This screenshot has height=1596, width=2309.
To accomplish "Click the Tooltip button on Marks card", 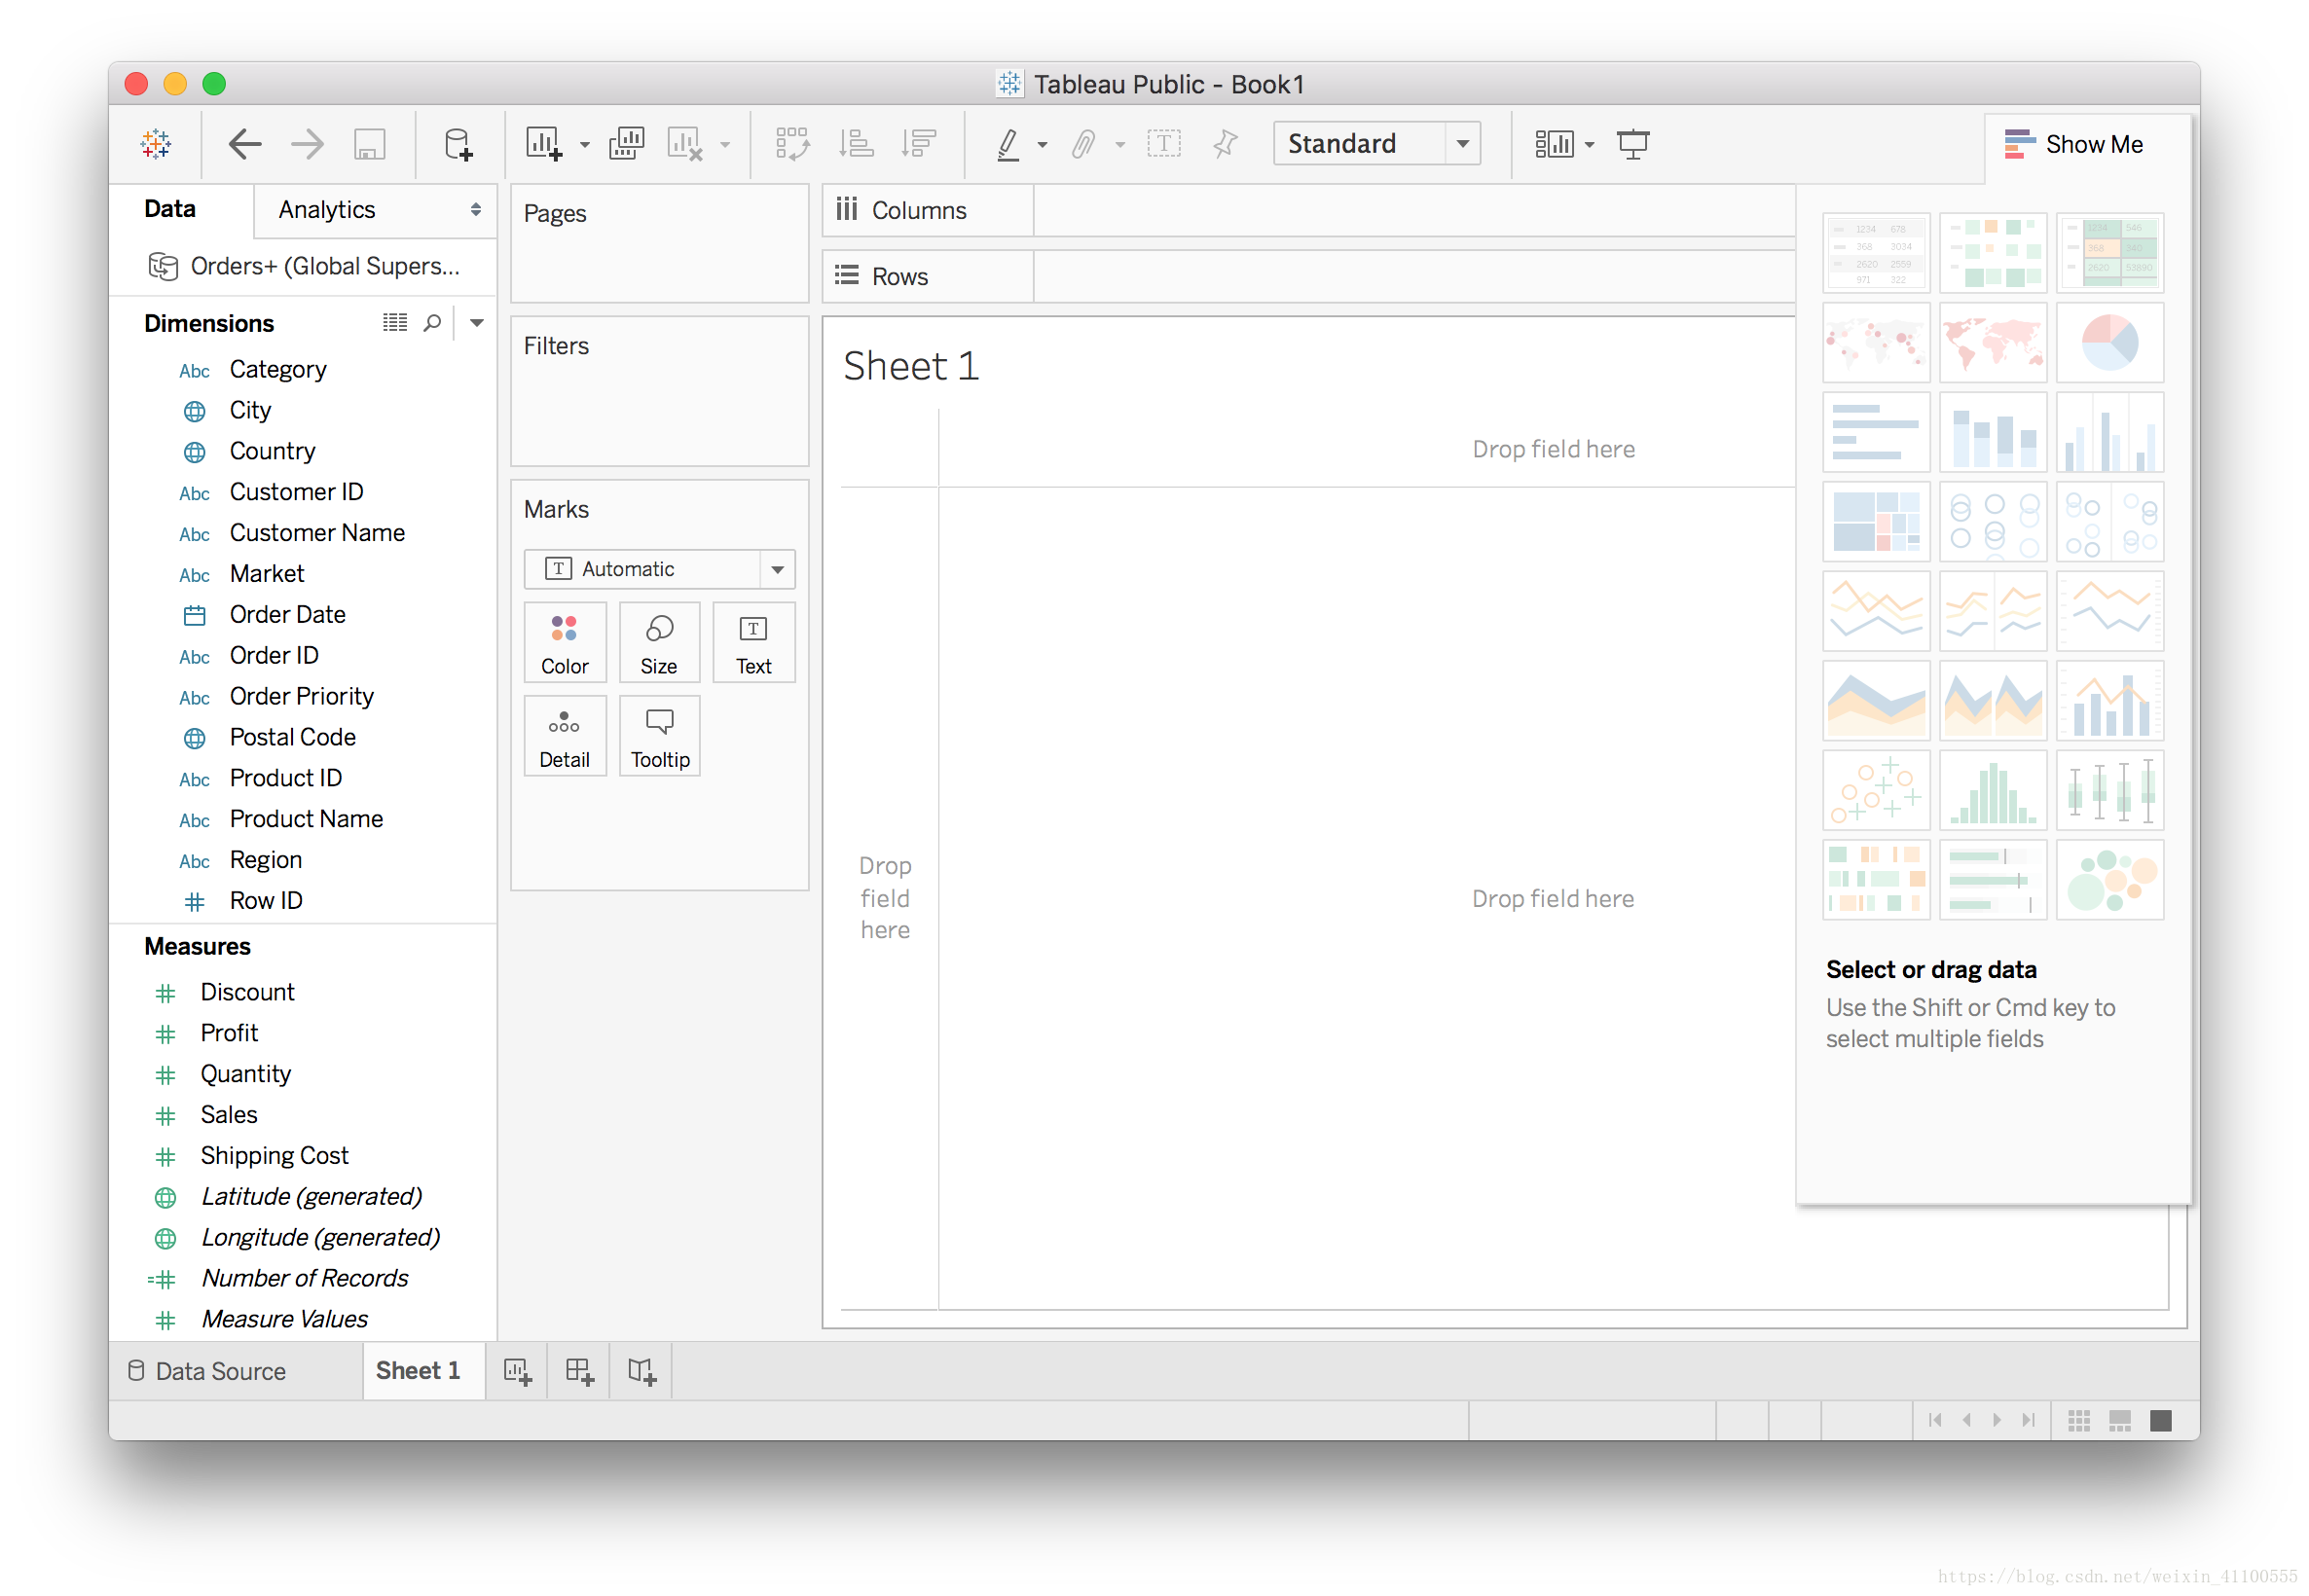I will pyautogui.click(x=660, y=738).
